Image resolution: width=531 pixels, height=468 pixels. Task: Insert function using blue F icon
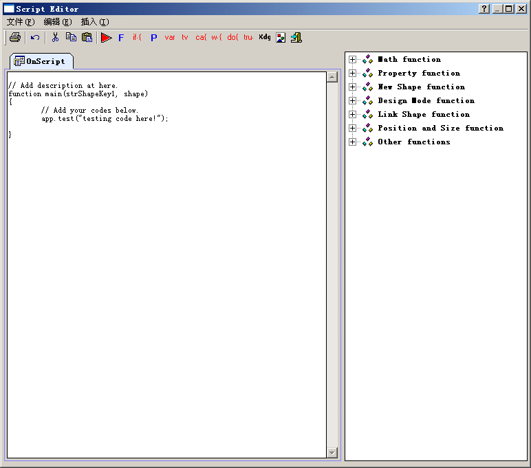(121, 38)
